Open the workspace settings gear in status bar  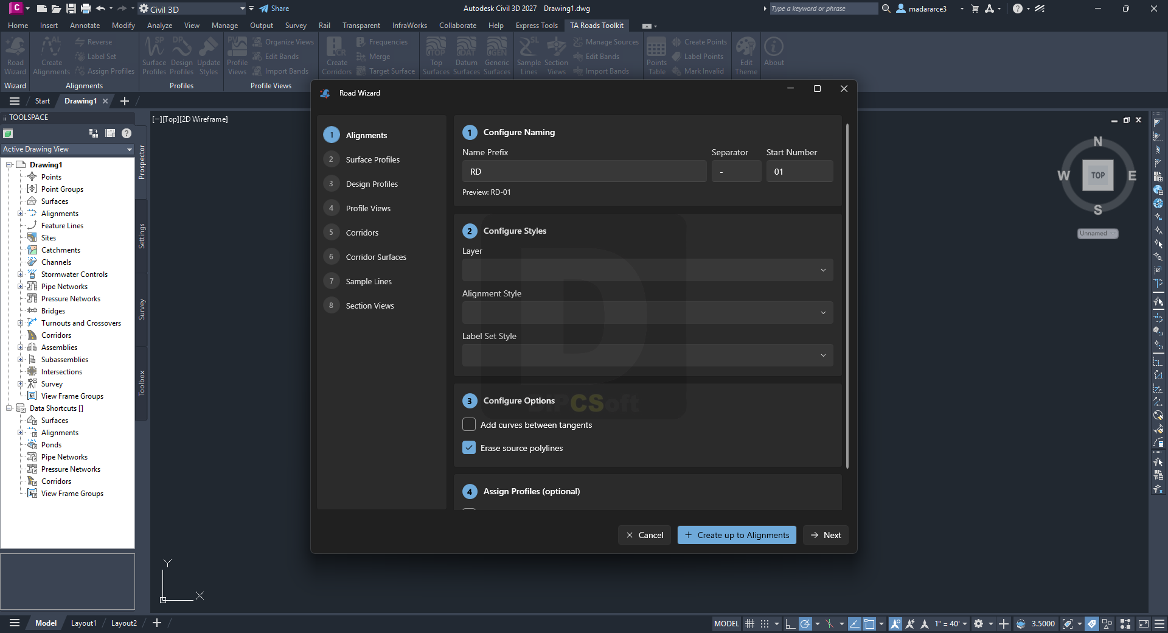click(978, 623)
